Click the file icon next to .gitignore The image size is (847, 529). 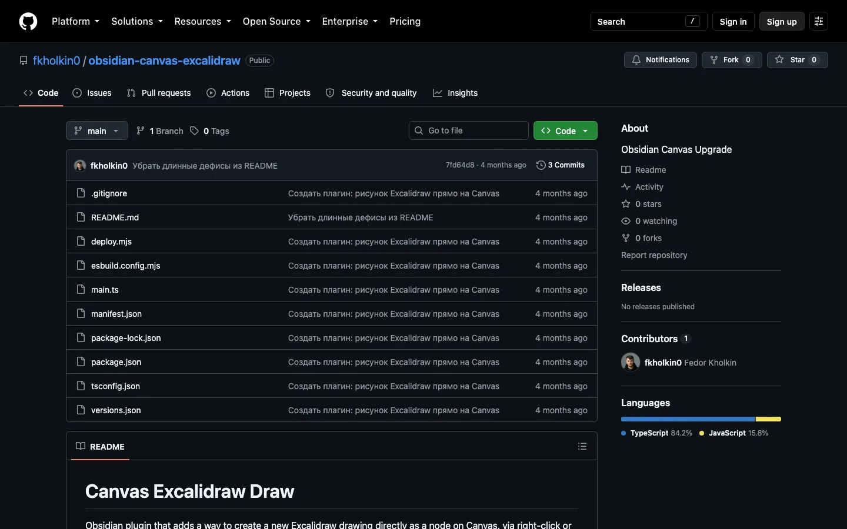(x=81, y=193)
